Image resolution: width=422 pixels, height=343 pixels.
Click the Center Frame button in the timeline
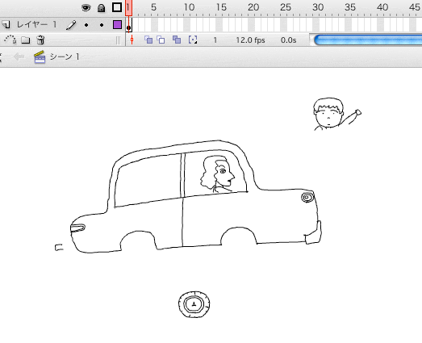132,40
